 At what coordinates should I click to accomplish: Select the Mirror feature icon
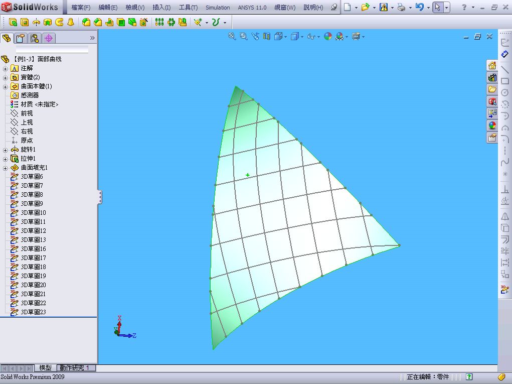(183, 22)
